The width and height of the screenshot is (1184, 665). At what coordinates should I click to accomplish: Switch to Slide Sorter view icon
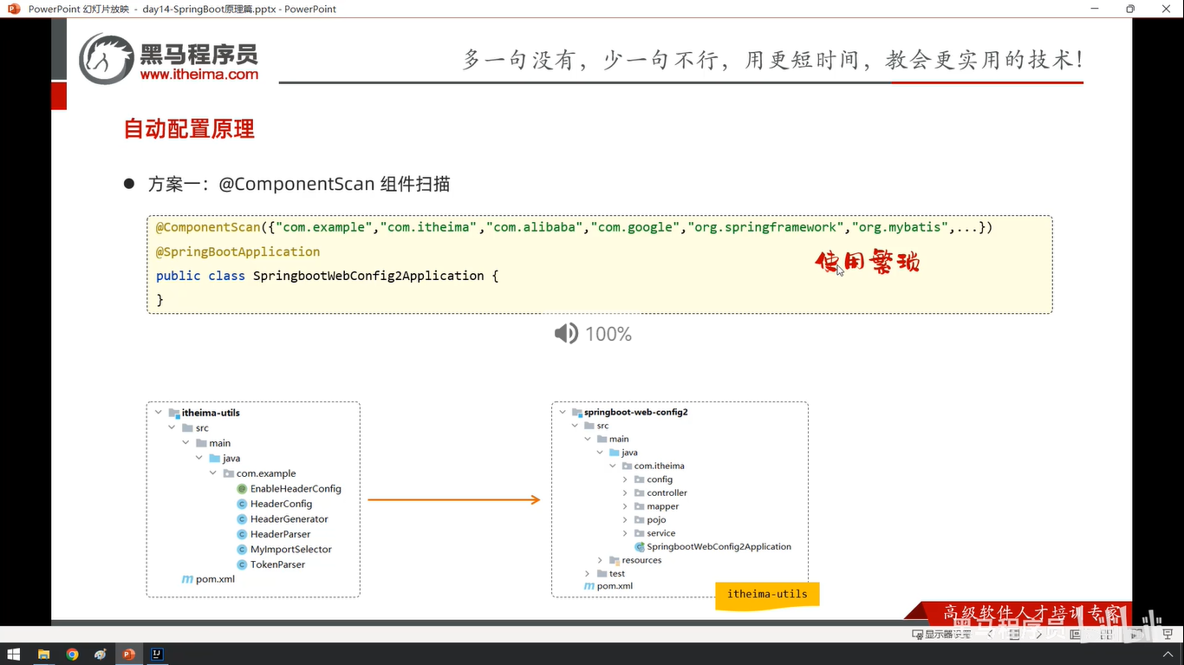point(1106,634)
